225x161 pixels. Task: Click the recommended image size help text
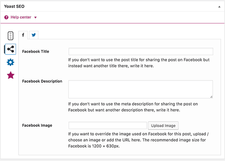(x=138, y=140)
